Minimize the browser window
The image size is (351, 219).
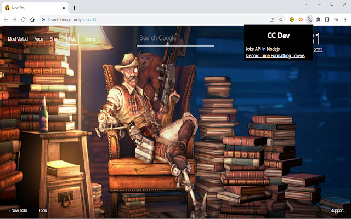pos(319,4)
